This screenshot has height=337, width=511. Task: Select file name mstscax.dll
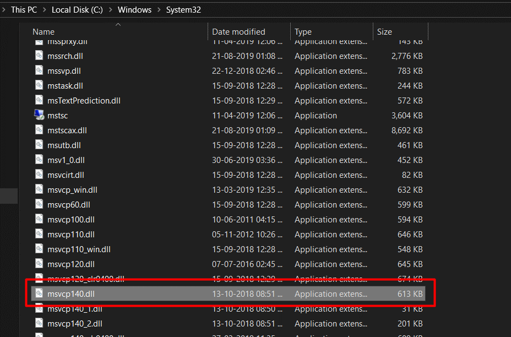[67, 131]
